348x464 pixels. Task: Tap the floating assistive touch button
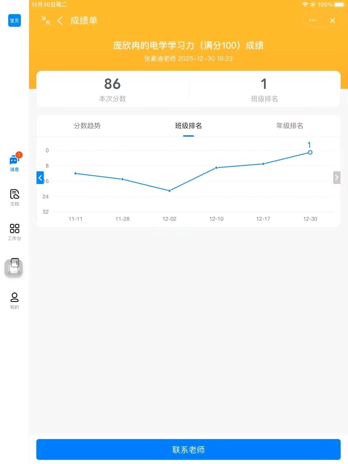point(14,268)
